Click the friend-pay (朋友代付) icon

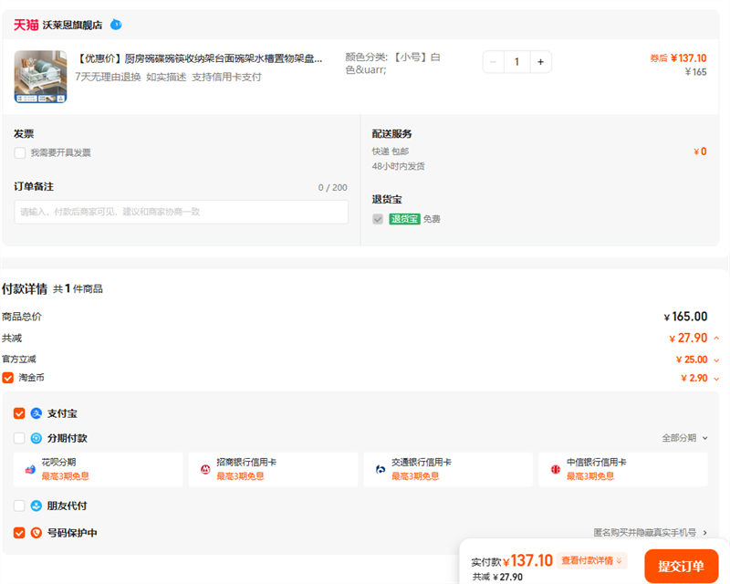(36, 506)
